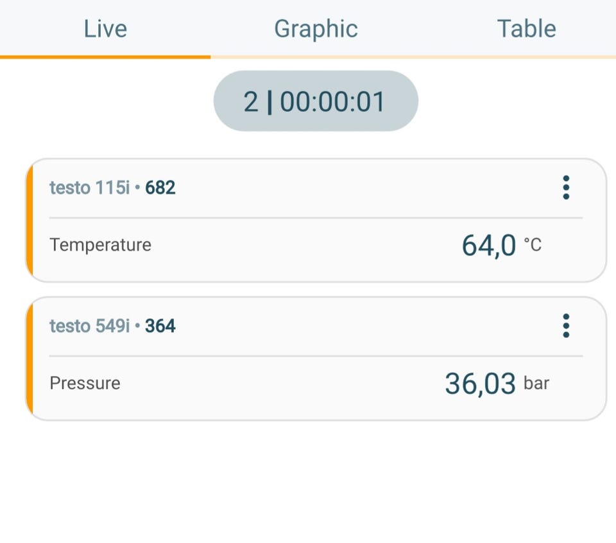Select the 64,0 °C temperature value
The image size is (616, 543).
coord(501,245)
